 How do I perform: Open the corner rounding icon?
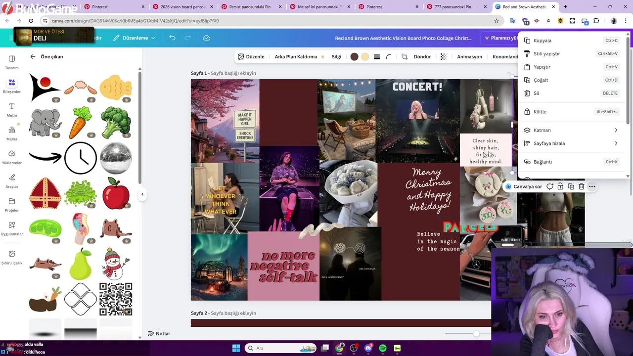(x=389, y=56)
